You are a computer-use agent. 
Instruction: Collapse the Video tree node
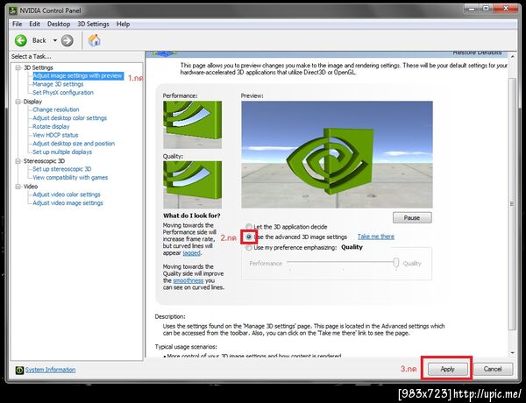click(18, 187)
